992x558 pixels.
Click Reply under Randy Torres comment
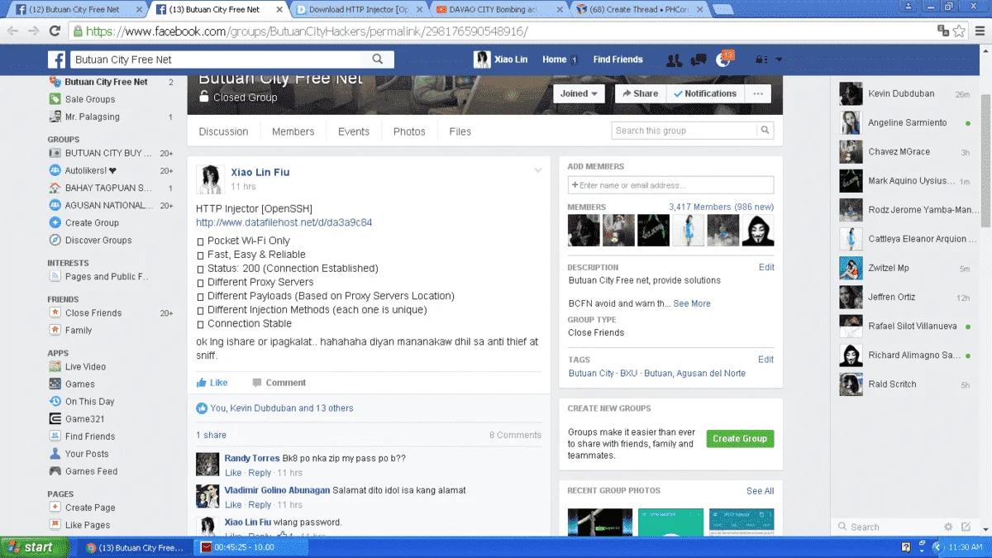[x=260, y=473]
